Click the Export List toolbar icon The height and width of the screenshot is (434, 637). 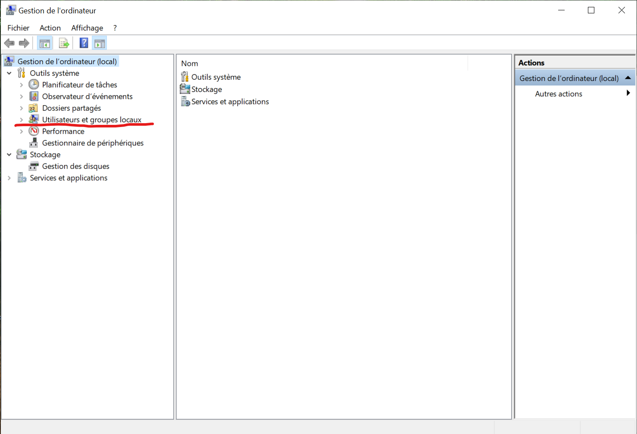click(x=64, y=43)
